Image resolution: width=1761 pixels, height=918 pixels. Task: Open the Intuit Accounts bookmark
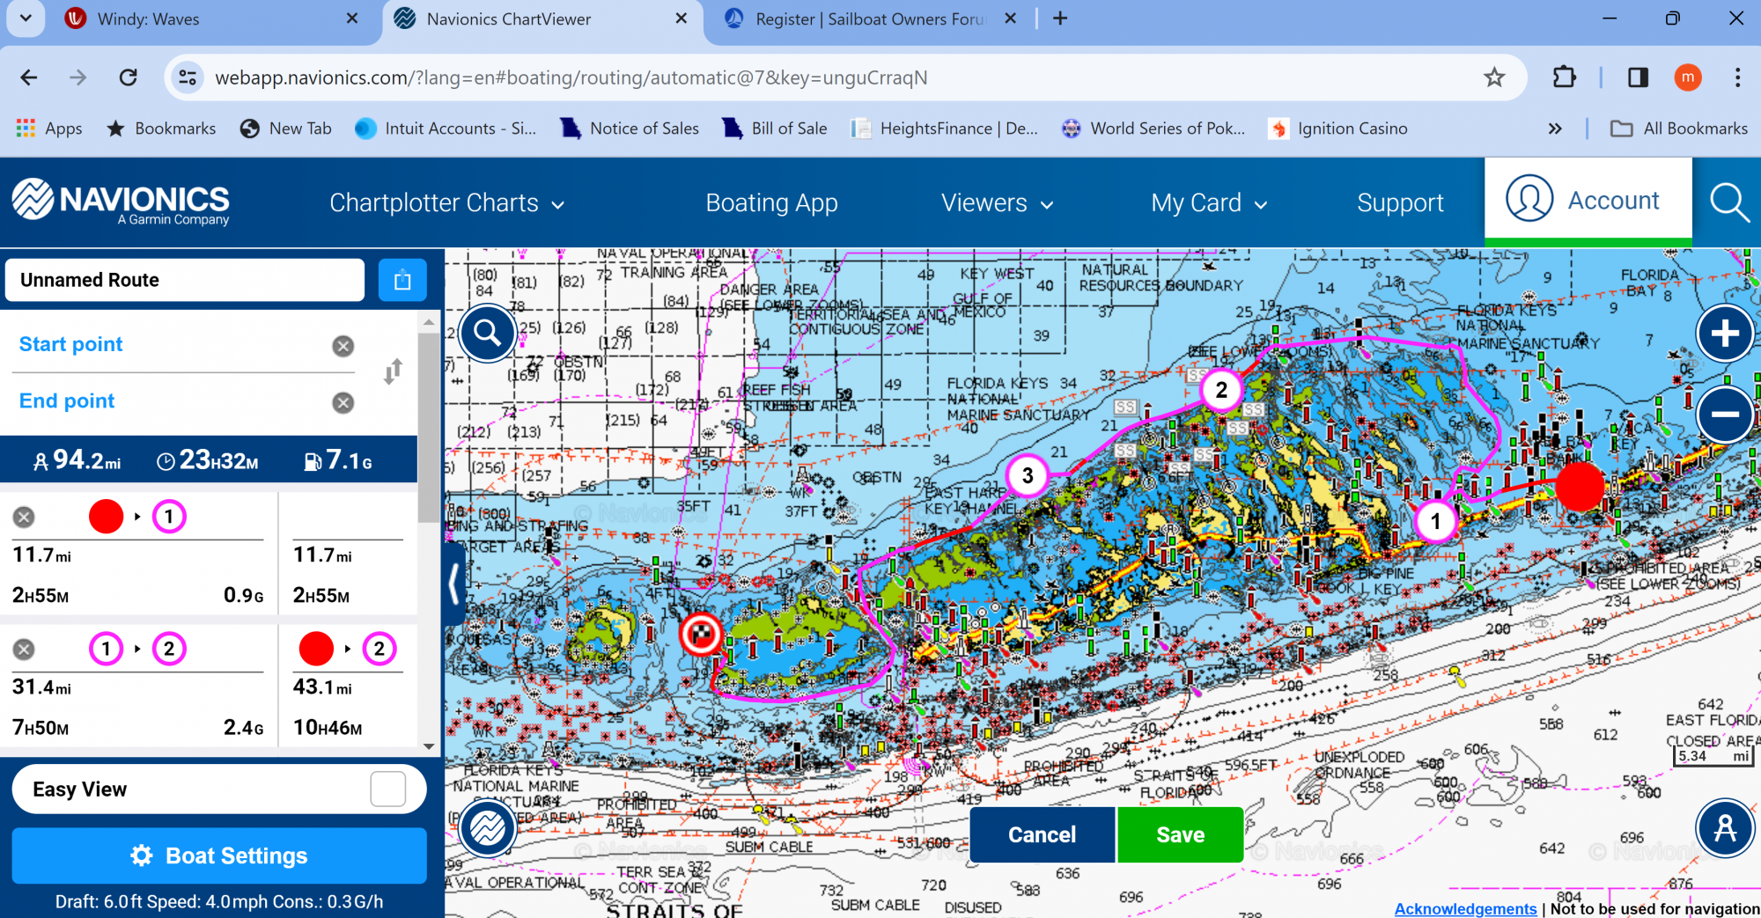[x=446, y=129]
